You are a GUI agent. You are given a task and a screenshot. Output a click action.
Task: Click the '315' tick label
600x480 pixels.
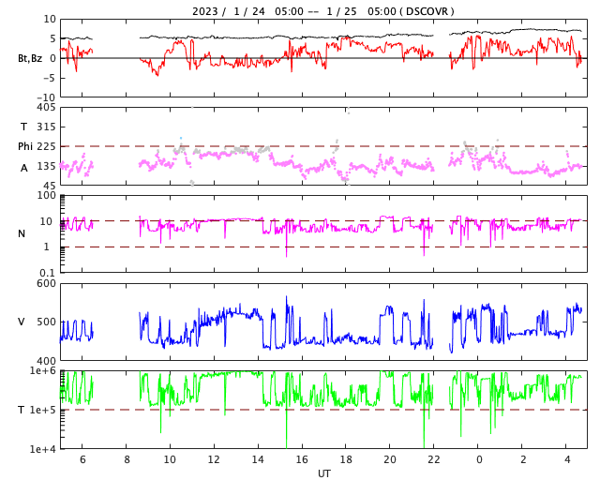(46, 127)
